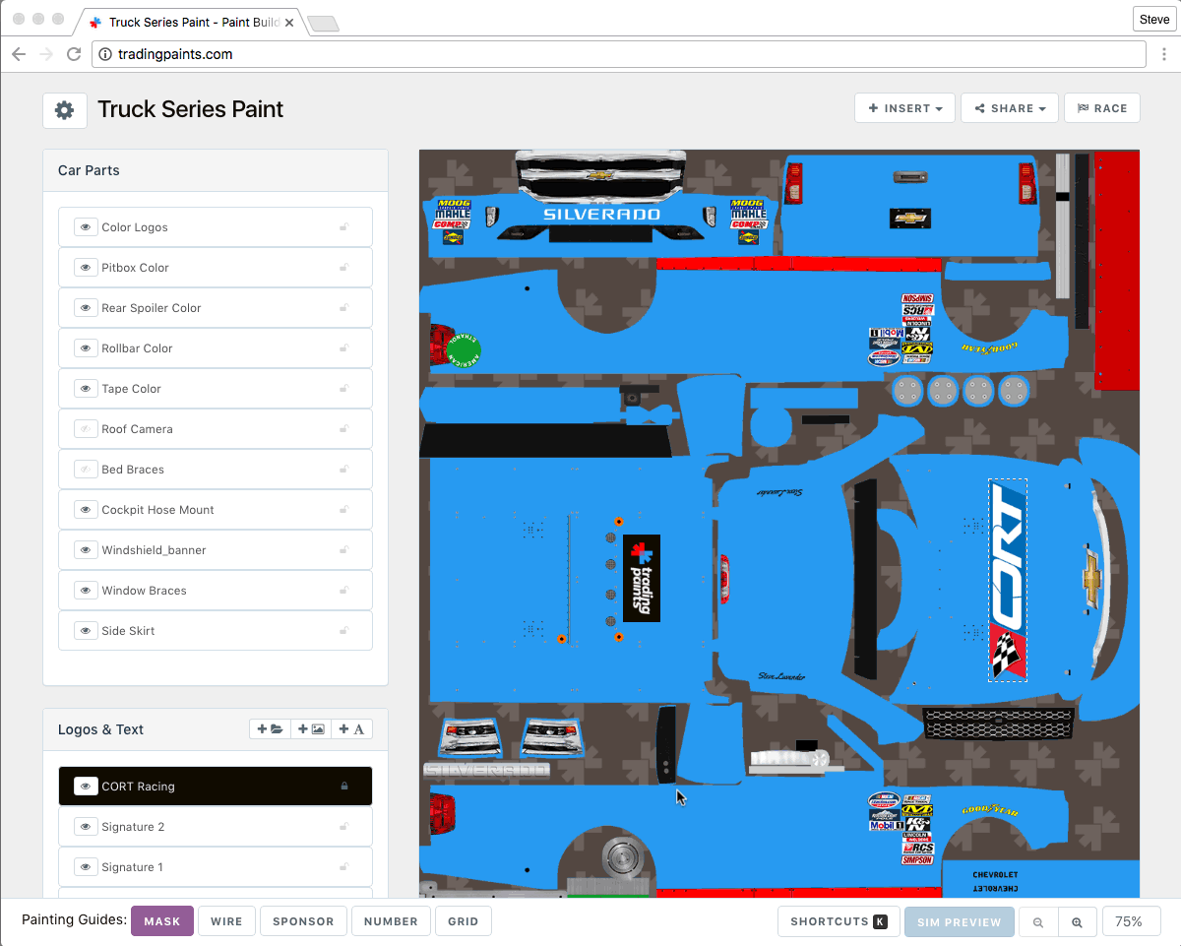The width and height of the screenshot is (1181, 946).
Task: Click Cockpit Hose Mount lock icon
Action: (344, 510)
